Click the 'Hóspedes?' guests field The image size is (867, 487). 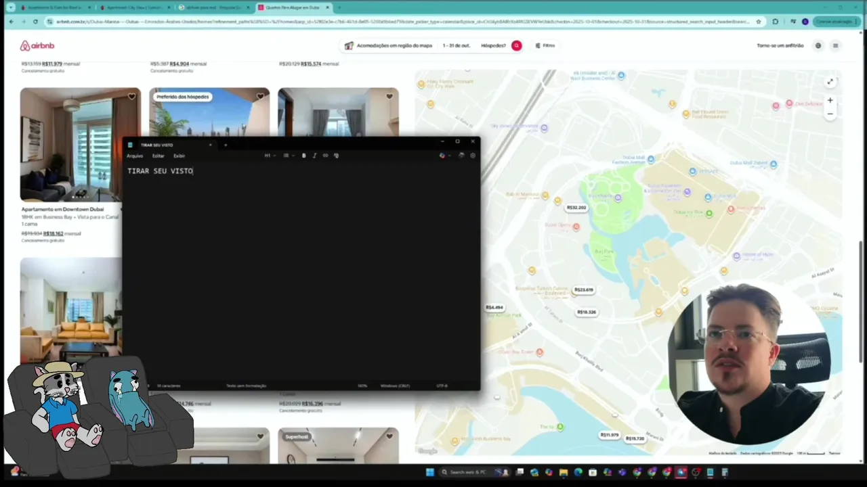coord(493,45)
